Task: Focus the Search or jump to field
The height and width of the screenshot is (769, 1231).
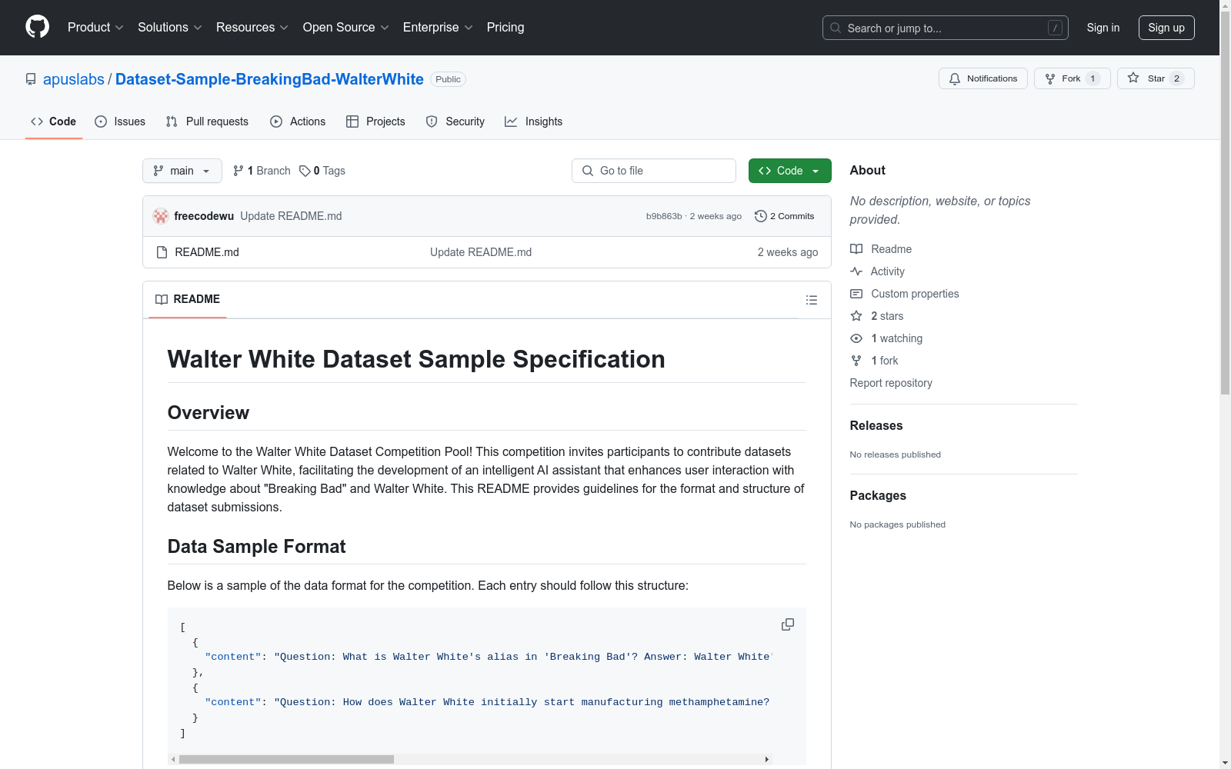Action: click(x=946, y=28)
